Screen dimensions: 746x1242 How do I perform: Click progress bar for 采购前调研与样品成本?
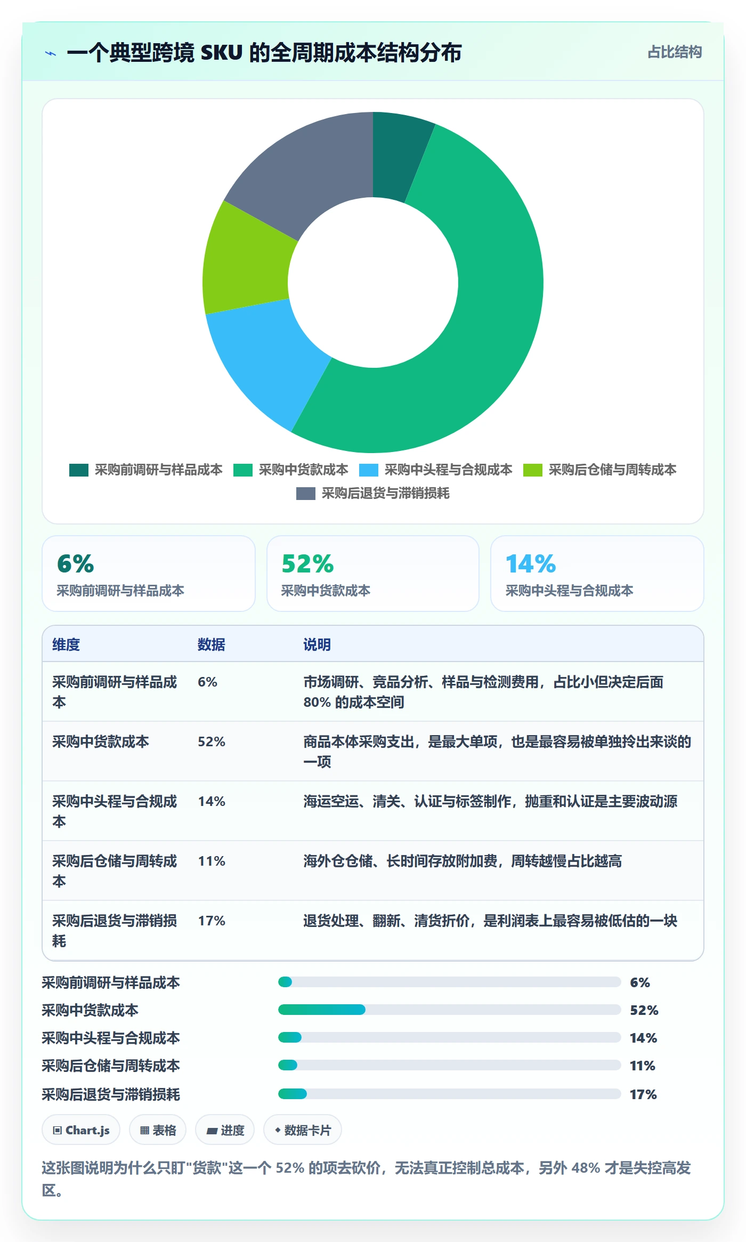point(450,982)
